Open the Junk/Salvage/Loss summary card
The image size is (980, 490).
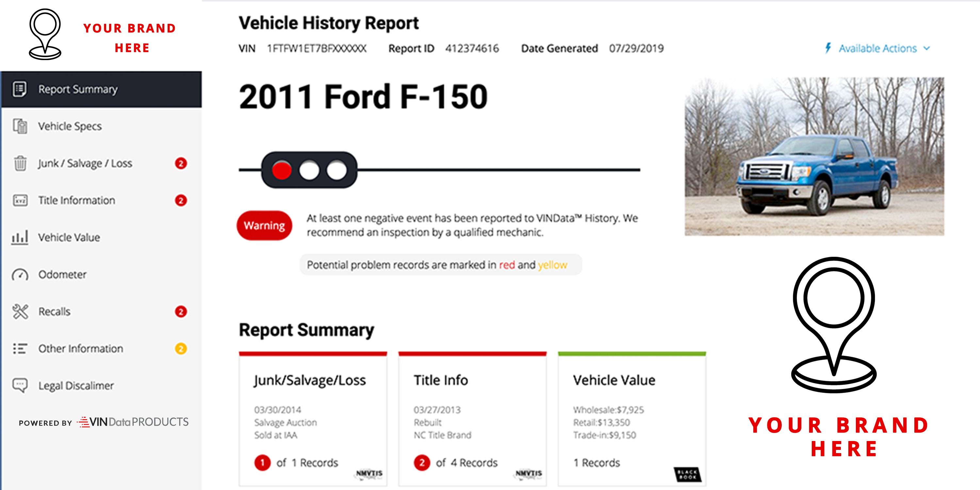313,419
